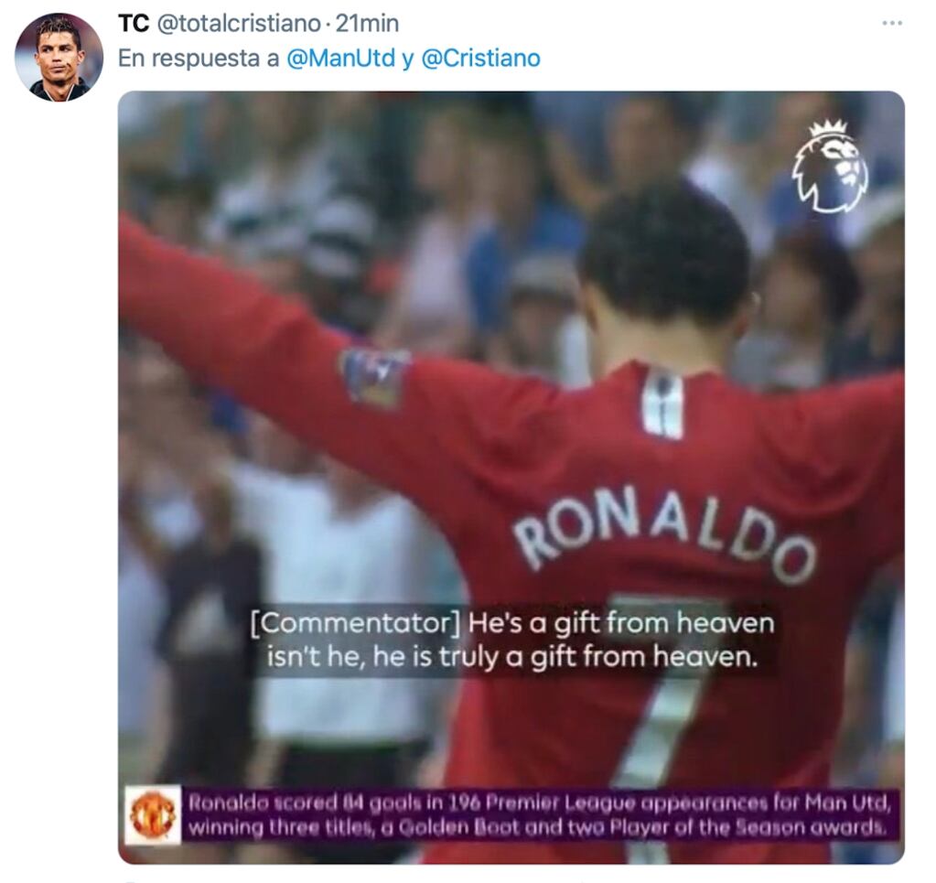Click the white collar tag on jersey
936x883 pixels.
coord(662,403)
